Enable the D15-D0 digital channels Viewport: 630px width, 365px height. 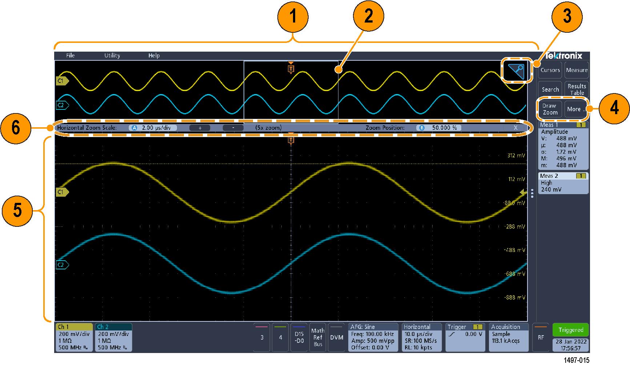[299, 337]
